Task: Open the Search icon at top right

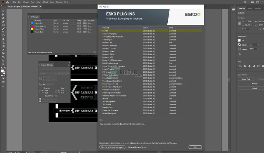Action: [x=245, y=2]
